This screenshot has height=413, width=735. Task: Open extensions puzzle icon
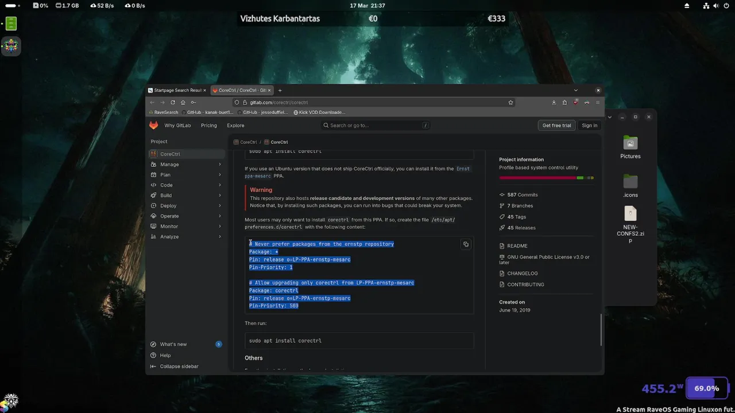coord(564,102)
